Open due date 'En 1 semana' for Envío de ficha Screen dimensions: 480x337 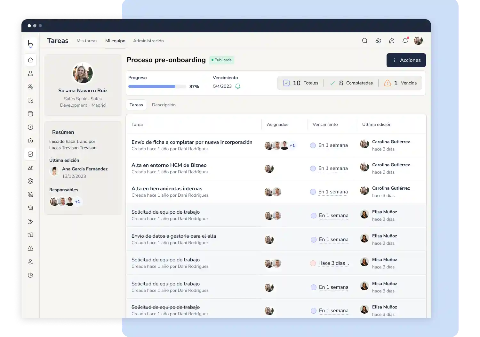[x=333, y=145]
